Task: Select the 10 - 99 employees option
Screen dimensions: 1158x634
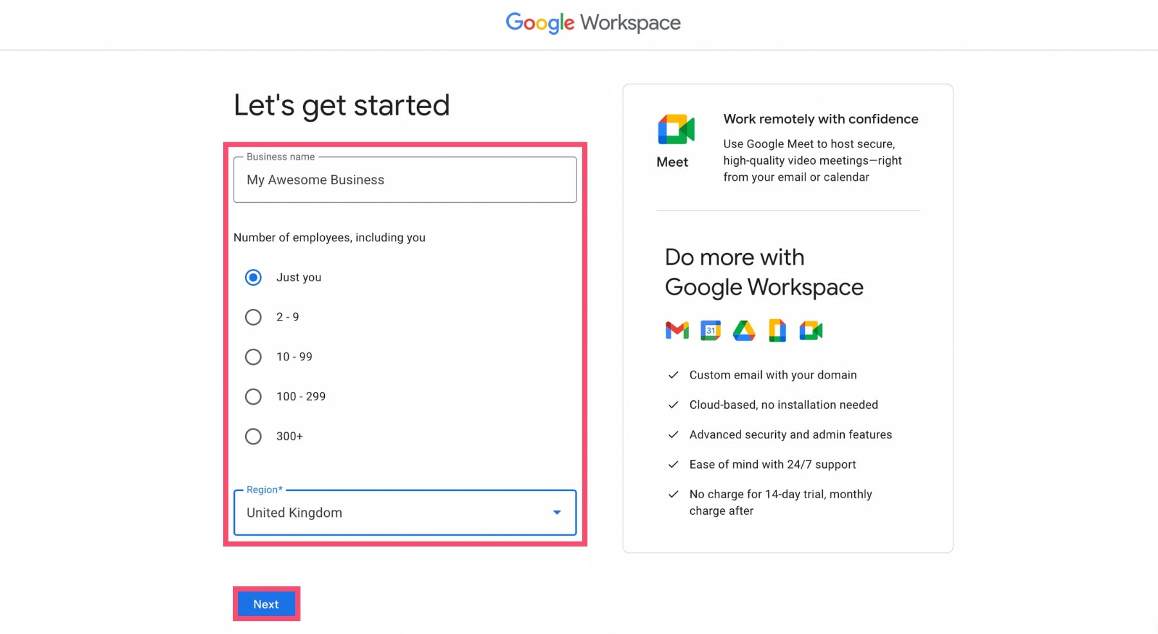Action: tap(253, 357)
